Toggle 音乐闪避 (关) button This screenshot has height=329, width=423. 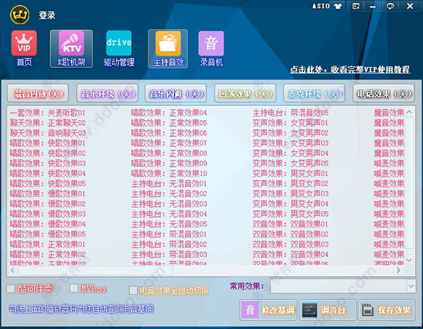tap(176, 93)
